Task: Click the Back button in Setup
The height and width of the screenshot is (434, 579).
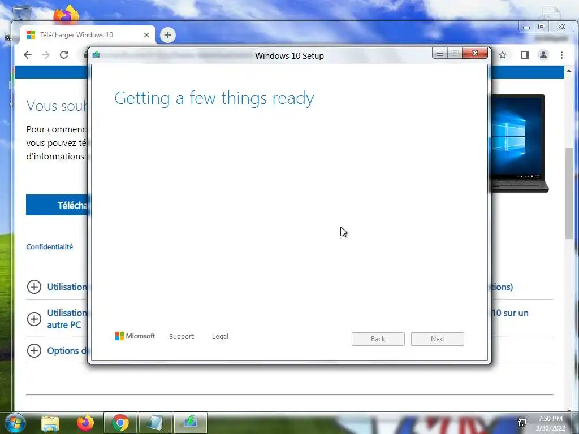Action: [378, 339]
